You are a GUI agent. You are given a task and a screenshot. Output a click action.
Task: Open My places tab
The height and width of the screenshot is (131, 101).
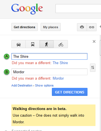point(50,27)
